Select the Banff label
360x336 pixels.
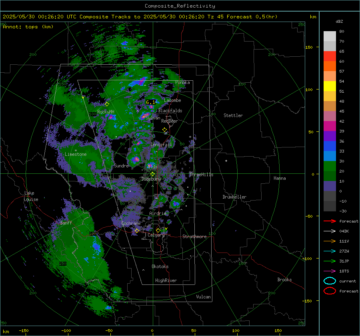tap(66, 223)
